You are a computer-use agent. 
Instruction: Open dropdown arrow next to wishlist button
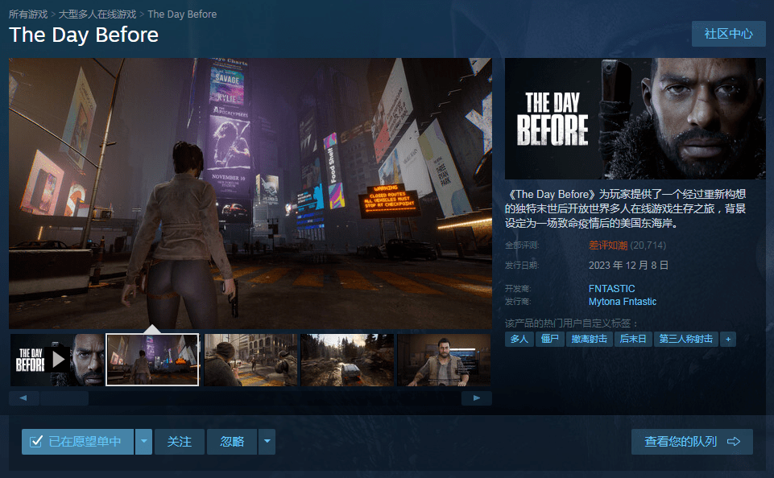coord(143,442)
